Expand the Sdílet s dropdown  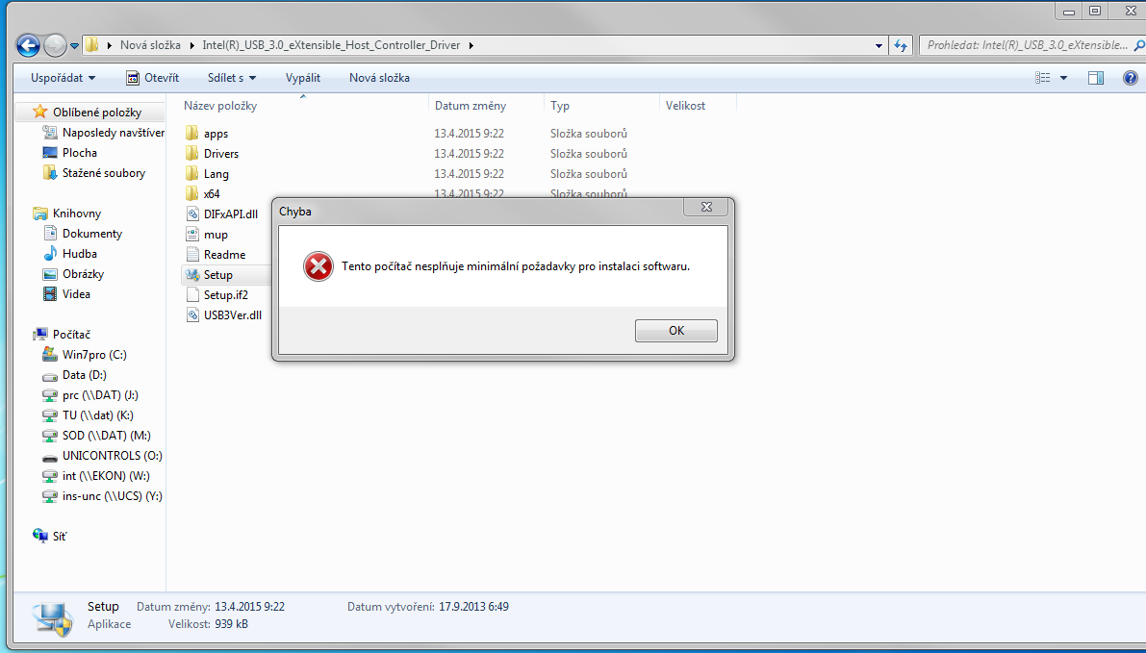(x=232, y=78)
